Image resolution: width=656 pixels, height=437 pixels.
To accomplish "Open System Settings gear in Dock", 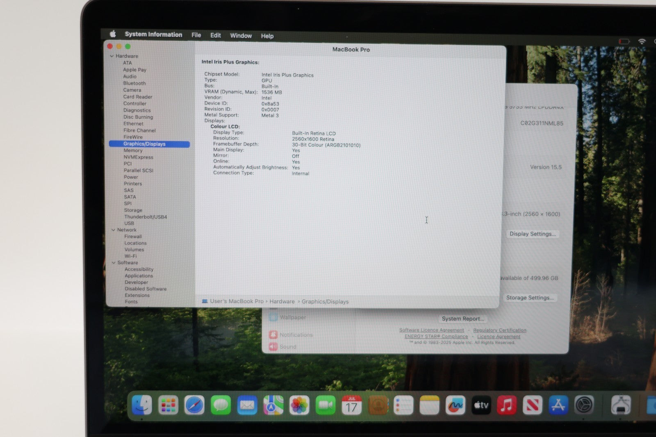I will point(584,405).
